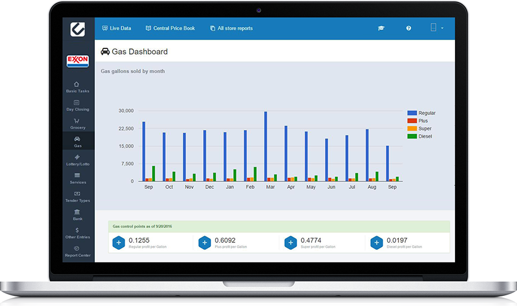The width and height of the screenshot is (517, 306).
Task: Click the 'Gas Dashboard' heading text
Action: tap(140, 52)
